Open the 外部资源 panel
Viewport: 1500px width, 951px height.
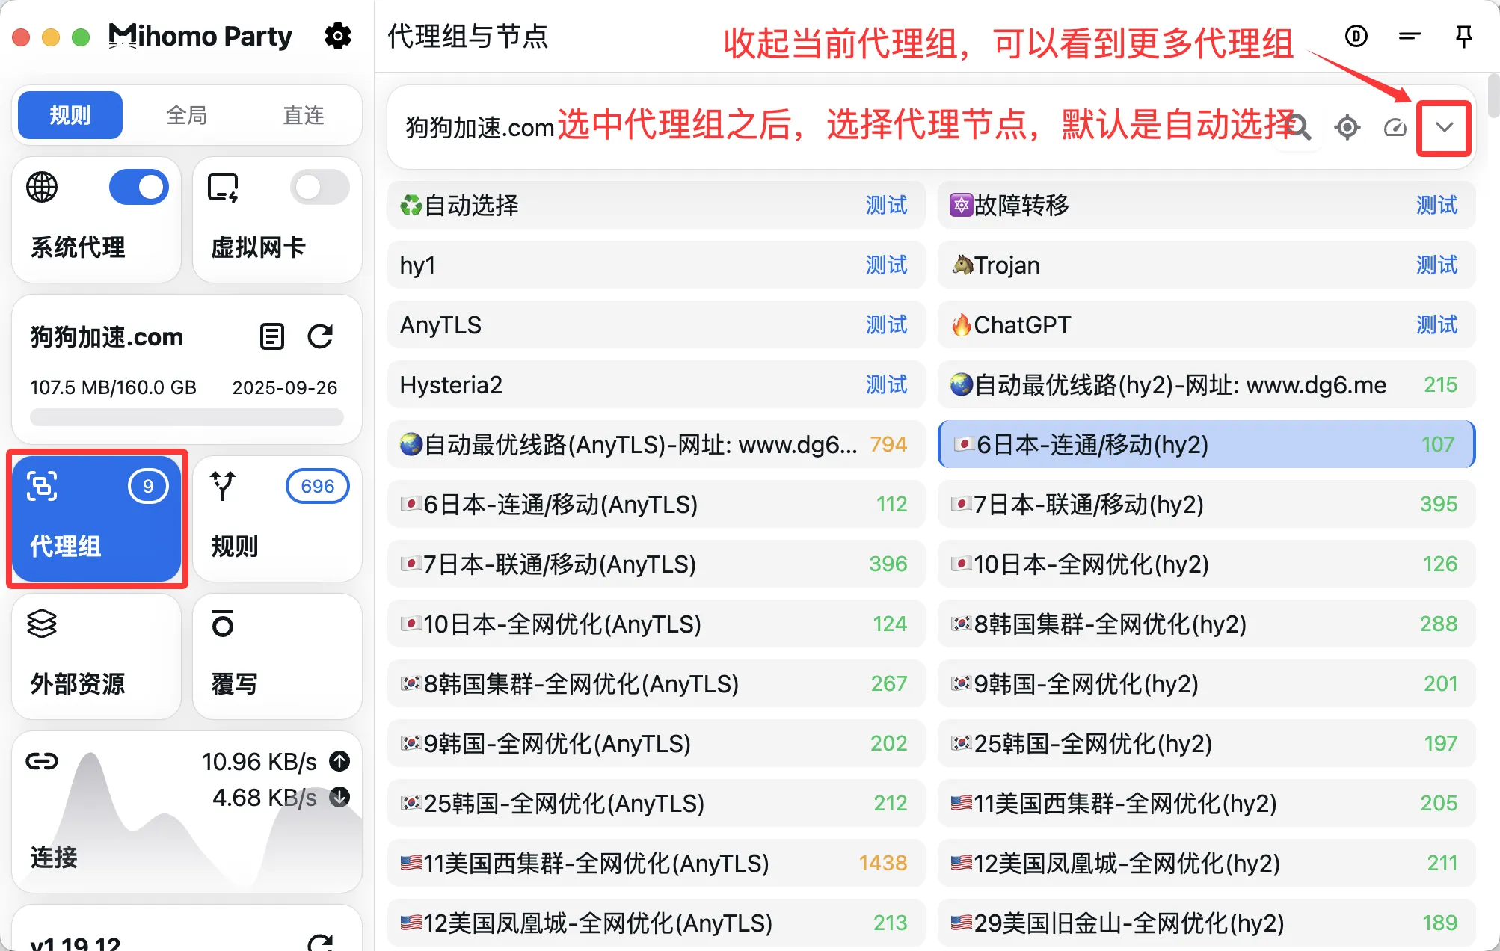(96, 656)
